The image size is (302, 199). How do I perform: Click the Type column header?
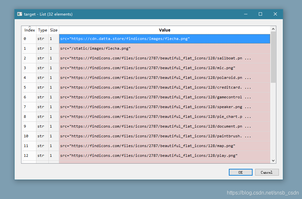(42, 30)
